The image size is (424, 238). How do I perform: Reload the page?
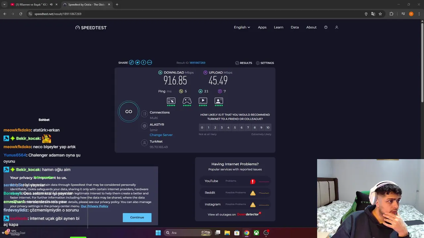21,14
